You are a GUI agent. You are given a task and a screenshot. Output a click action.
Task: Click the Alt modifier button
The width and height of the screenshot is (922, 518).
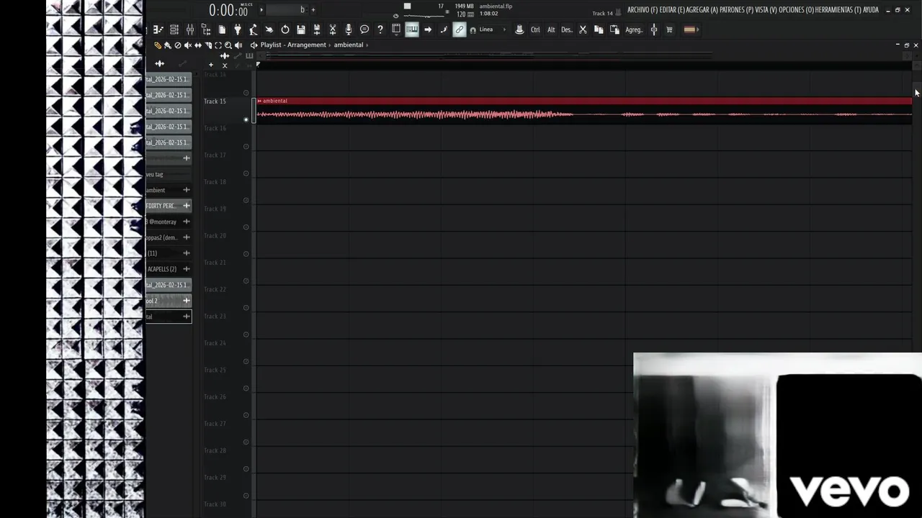551,29
